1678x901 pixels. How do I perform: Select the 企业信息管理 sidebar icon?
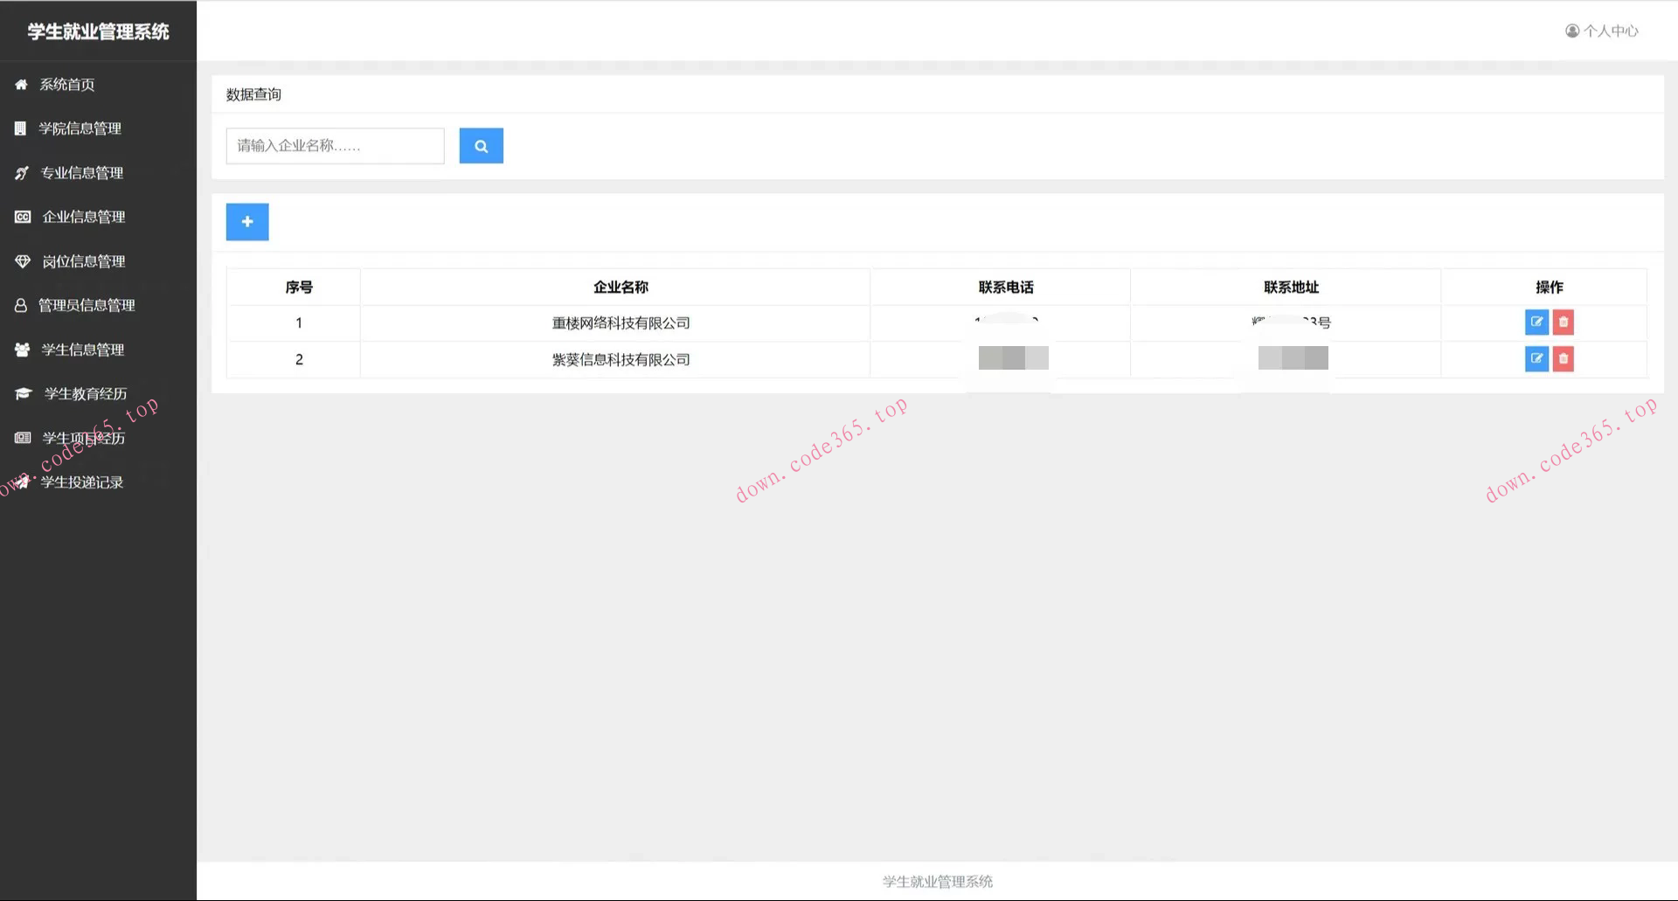tap(21, 216)
